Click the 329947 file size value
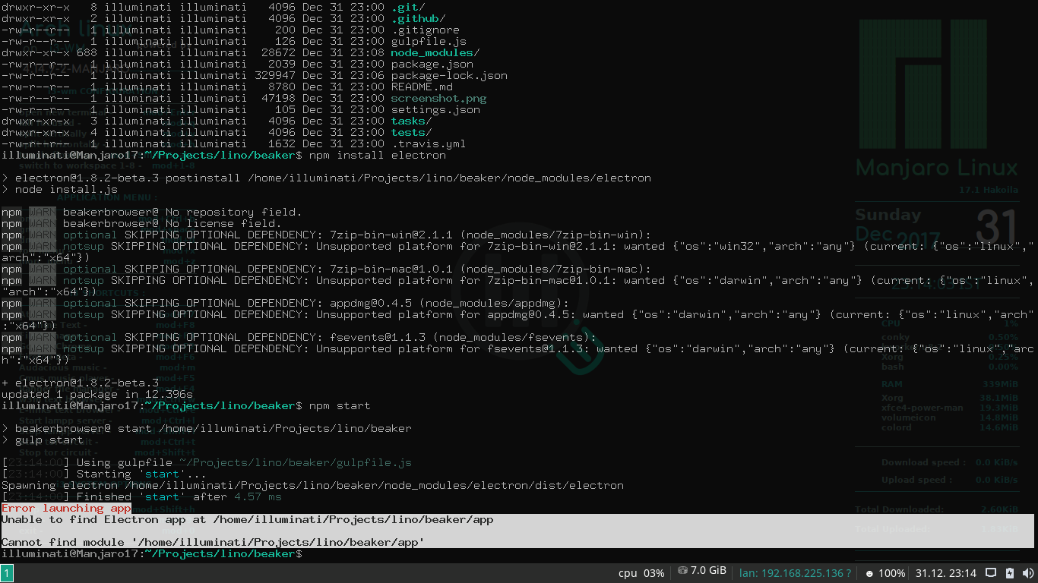 tap(274, 75)
